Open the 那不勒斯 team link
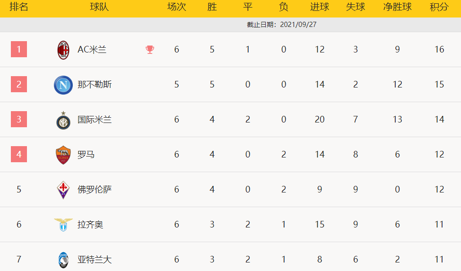The height and width of the screenshot is (271, 461). point(95,85)
